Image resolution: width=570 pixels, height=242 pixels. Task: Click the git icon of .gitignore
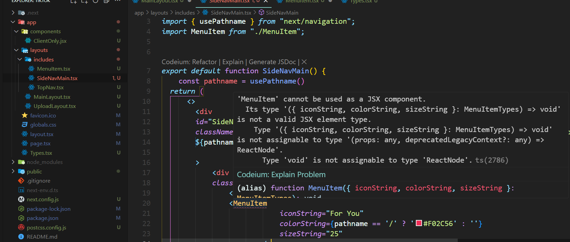[x=21, y=181]
